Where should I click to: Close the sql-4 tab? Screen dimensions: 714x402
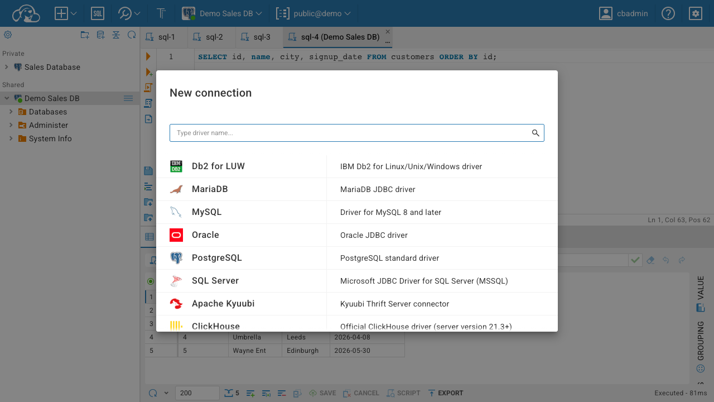click(x=388, y=32)
